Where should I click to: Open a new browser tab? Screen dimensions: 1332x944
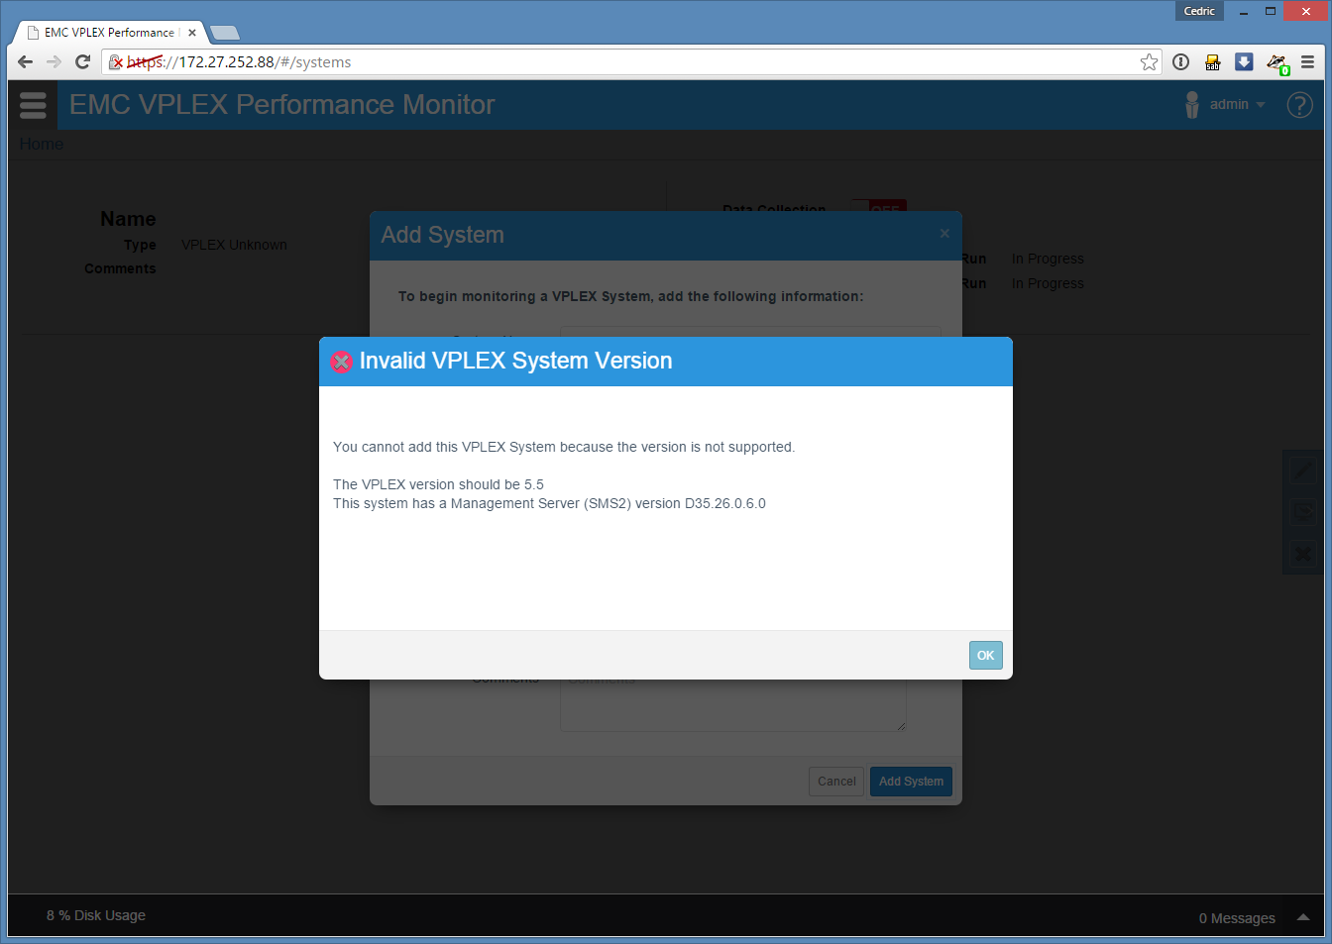[x=225, y=33]
